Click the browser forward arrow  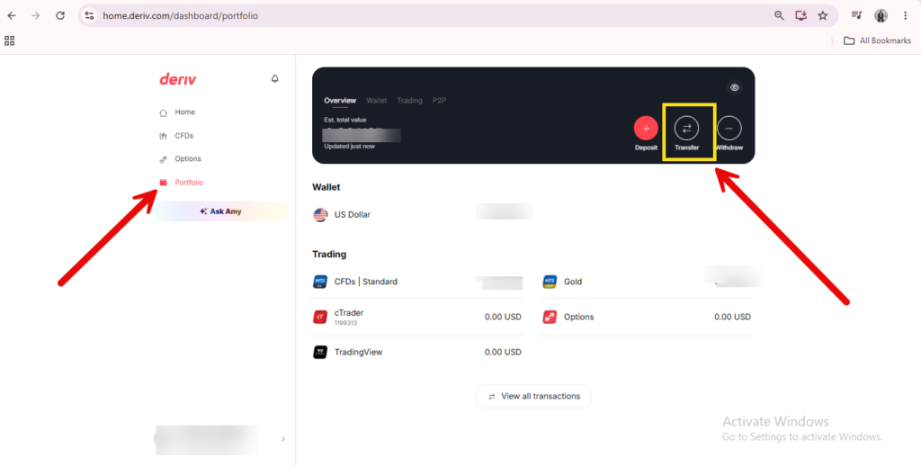click(36, 16)
